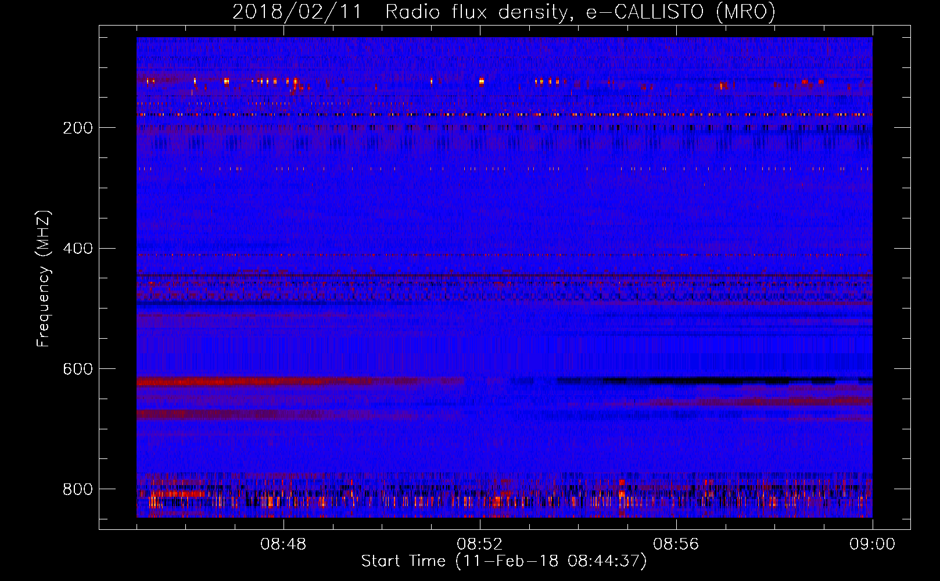Click the 08:52 time tick label
The width and height of the screenshot is (940, 581).
coord(480,544)
